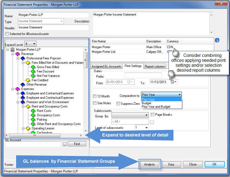Click the GL Account browse ellipsis button
Viewport: 230px width, 177px height.
pos(65,144)
